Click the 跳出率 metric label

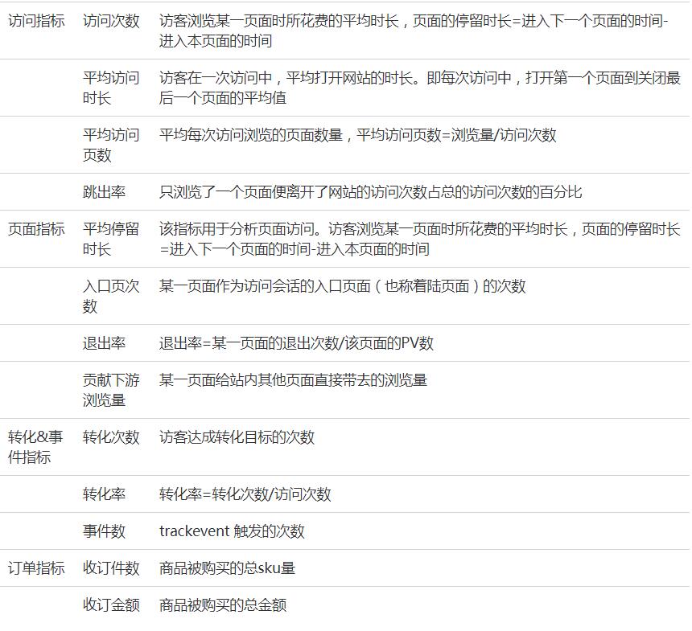click(104, 192)
